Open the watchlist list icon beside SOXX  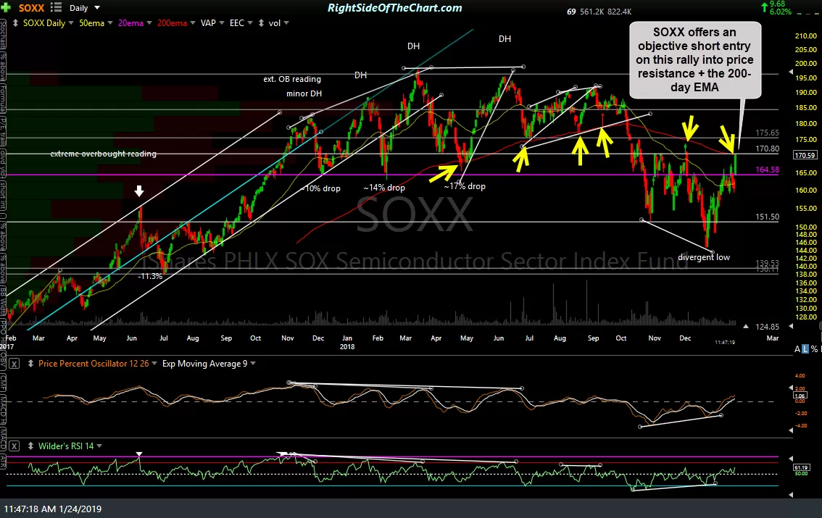point(56,8)
